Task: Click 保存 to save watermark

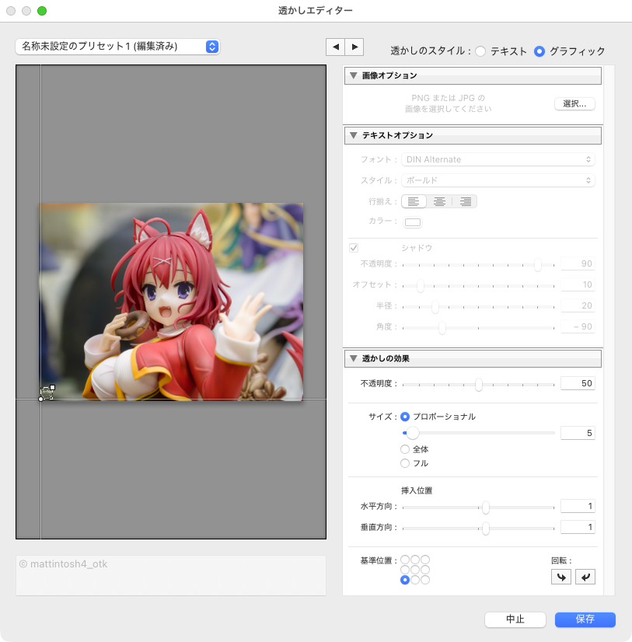Action: pos(585,619)
